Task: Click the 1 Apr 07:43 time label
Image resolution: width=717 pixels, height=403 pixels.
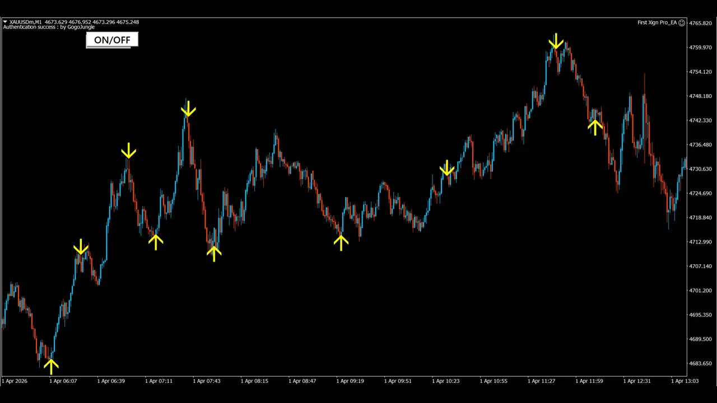Action: coord(207,381)
